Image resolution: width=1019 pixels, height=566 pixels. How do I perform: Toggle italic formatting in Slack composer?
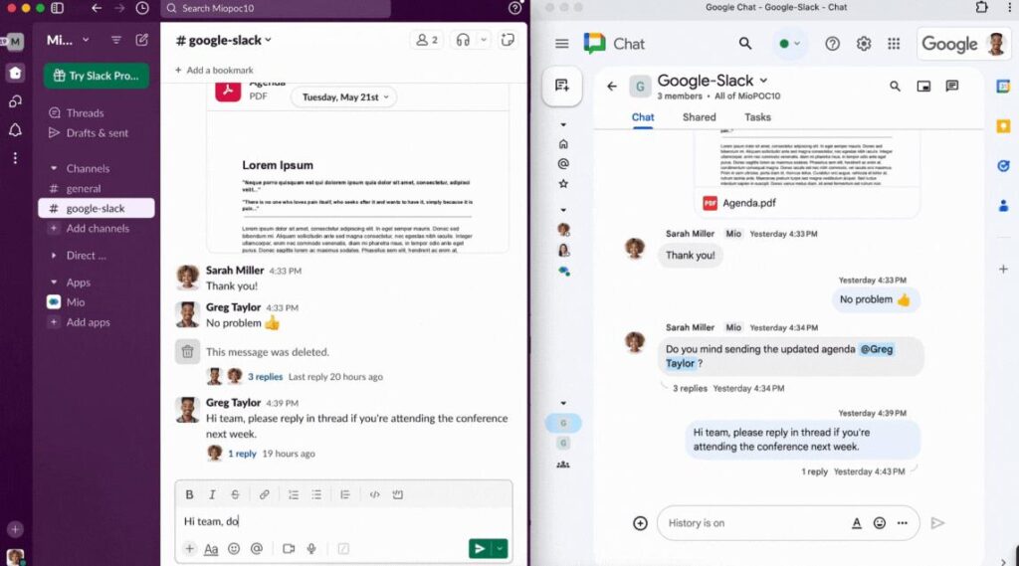click(x=212, y=494)
